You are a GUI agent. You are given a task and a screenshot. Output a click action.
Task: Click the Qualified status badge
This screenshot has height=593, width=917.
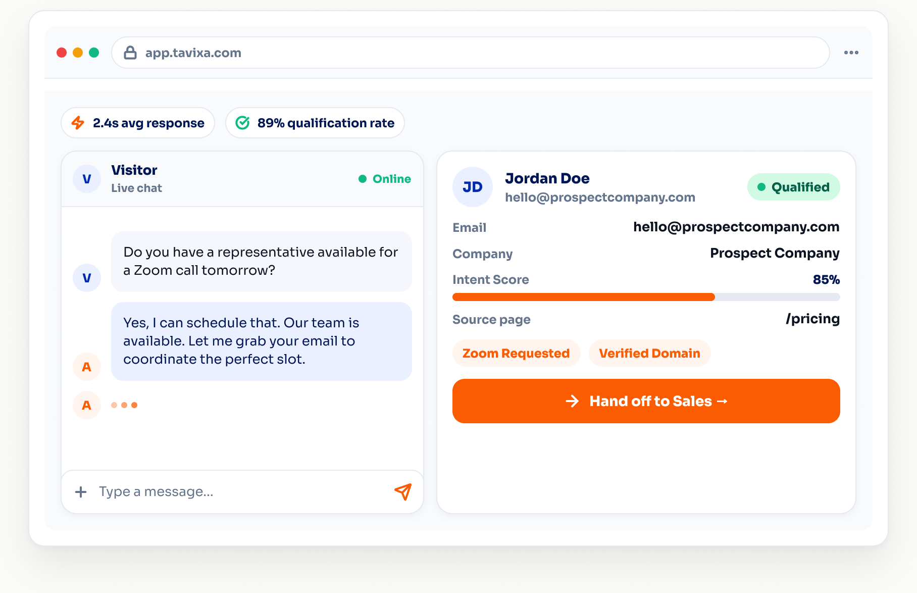point(794,187)
